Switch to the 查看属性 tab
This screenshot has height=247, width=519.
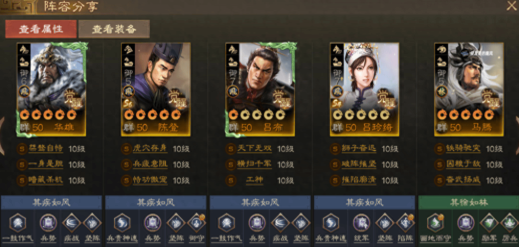(x=41, y=29)
